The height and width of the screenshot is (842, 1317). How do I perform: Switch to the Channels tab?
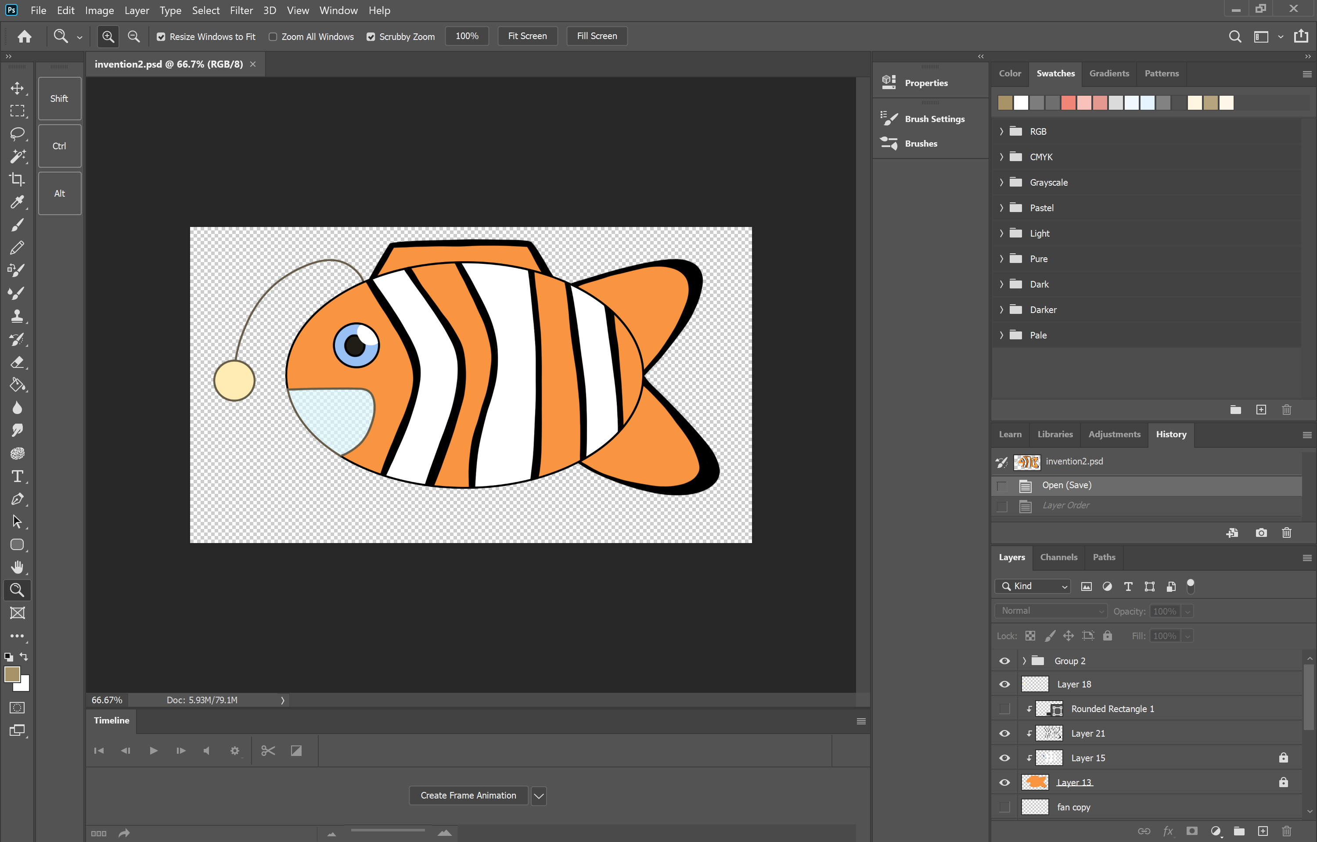pos(1058,557)
